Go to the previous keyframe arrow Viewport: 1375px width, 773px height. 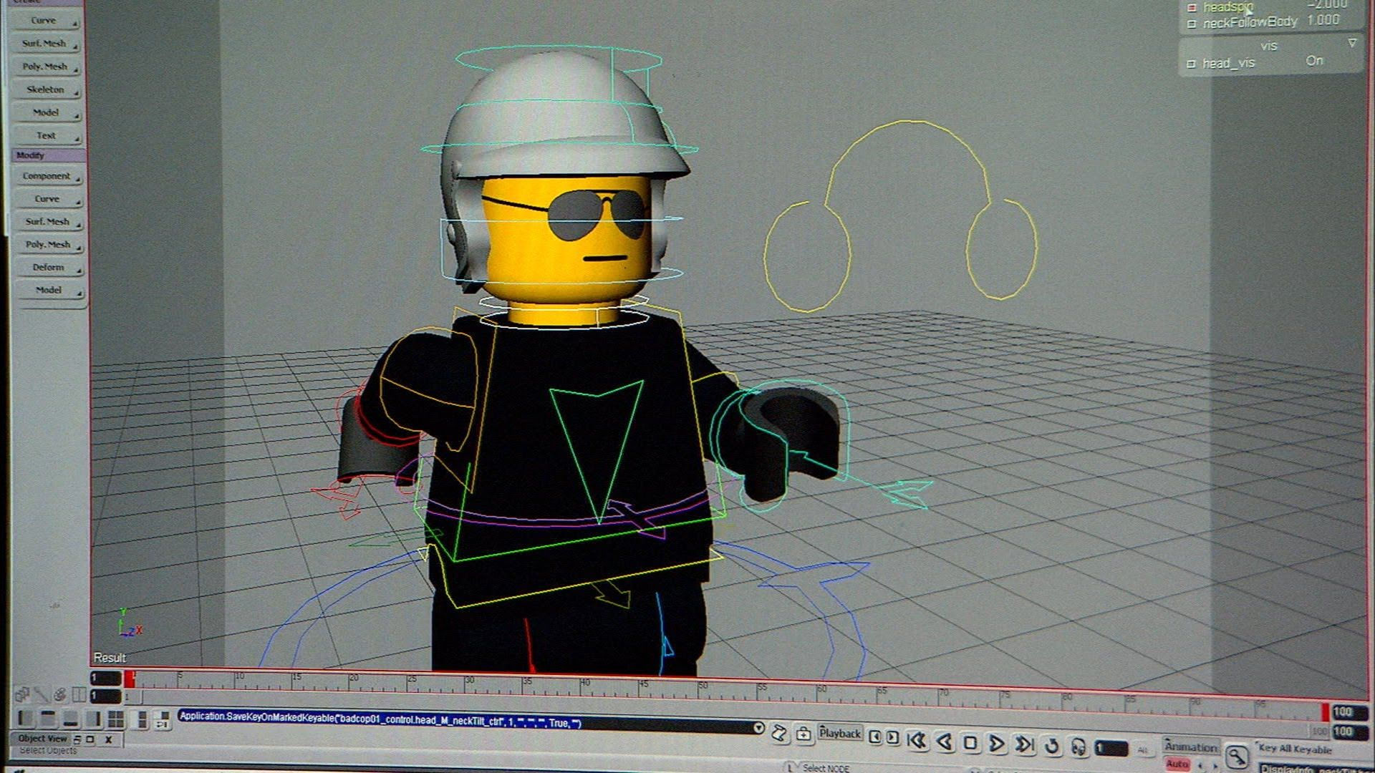click(x=1201, y=767)
